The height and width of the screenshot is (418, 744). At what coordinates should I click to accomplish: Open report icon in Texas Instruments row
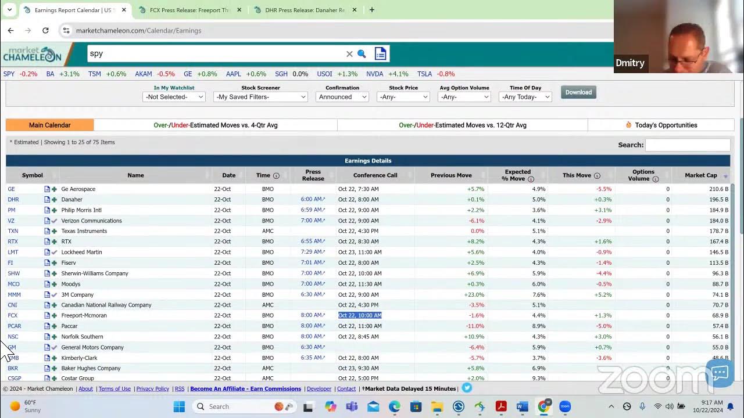point(47,231)
